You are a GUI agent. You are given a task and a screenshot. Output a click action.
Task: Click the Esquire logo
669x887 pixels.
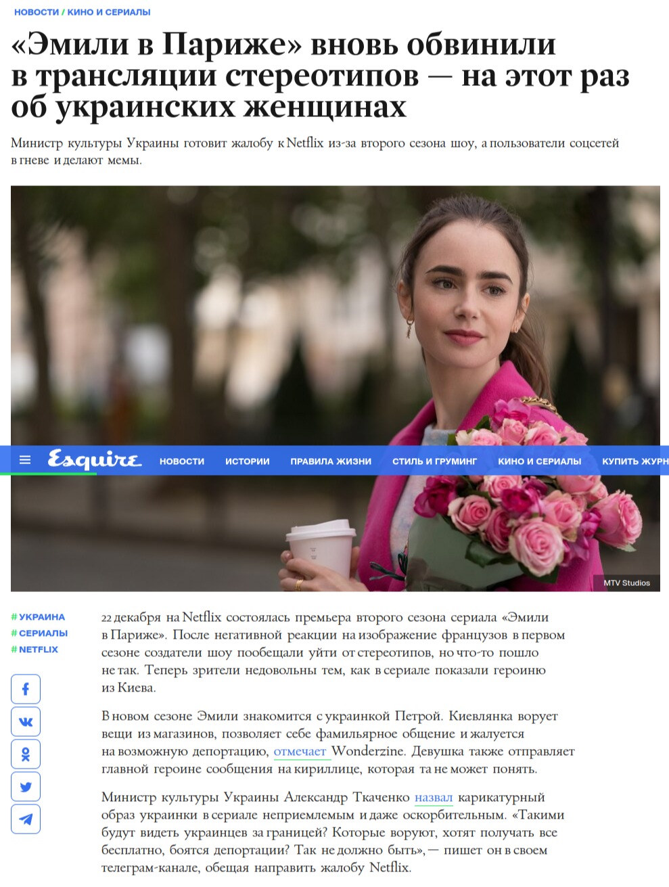click(94, 460)
